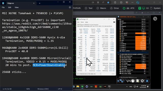Click HWiNFO log file icon
Viewport: 163px width, 91px height.
pyautogui.click(x=138, y=81)
